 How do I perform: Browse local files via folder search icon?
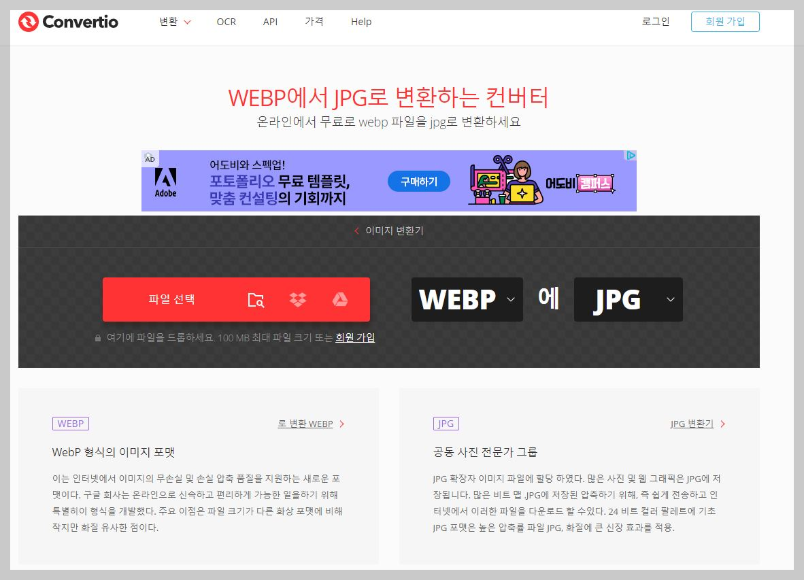coord(256,300)
